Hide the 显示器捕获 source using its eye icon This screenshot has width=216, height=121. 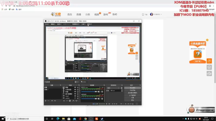coord(75,94)
